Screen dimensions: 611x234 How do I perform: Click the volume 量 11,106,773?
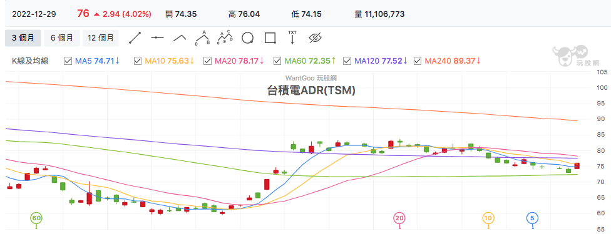(379, 14)
